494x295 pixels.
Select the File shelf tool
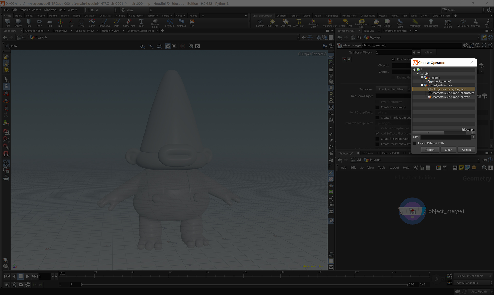(x=192, y=23)
